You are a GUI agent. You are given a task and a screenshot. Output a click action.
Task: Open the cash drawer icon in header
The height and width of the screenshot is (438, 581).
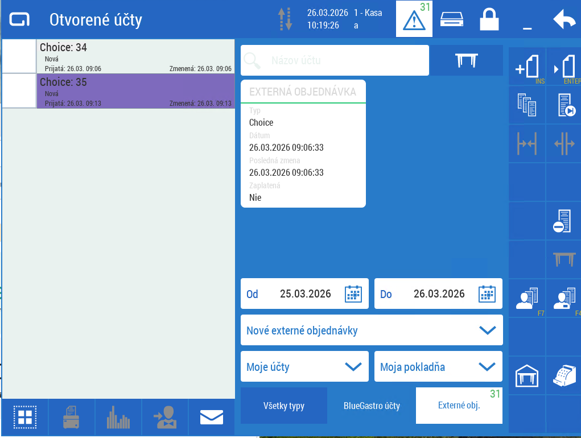pyautogui.click(x=452, y=19)
